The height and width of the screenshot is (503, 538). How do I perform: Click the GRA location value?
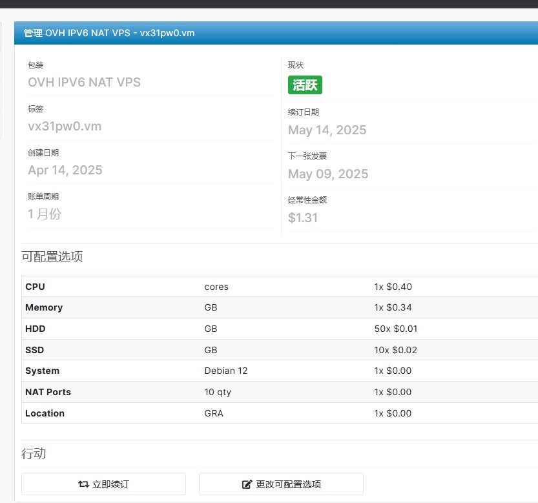(214, 413)
